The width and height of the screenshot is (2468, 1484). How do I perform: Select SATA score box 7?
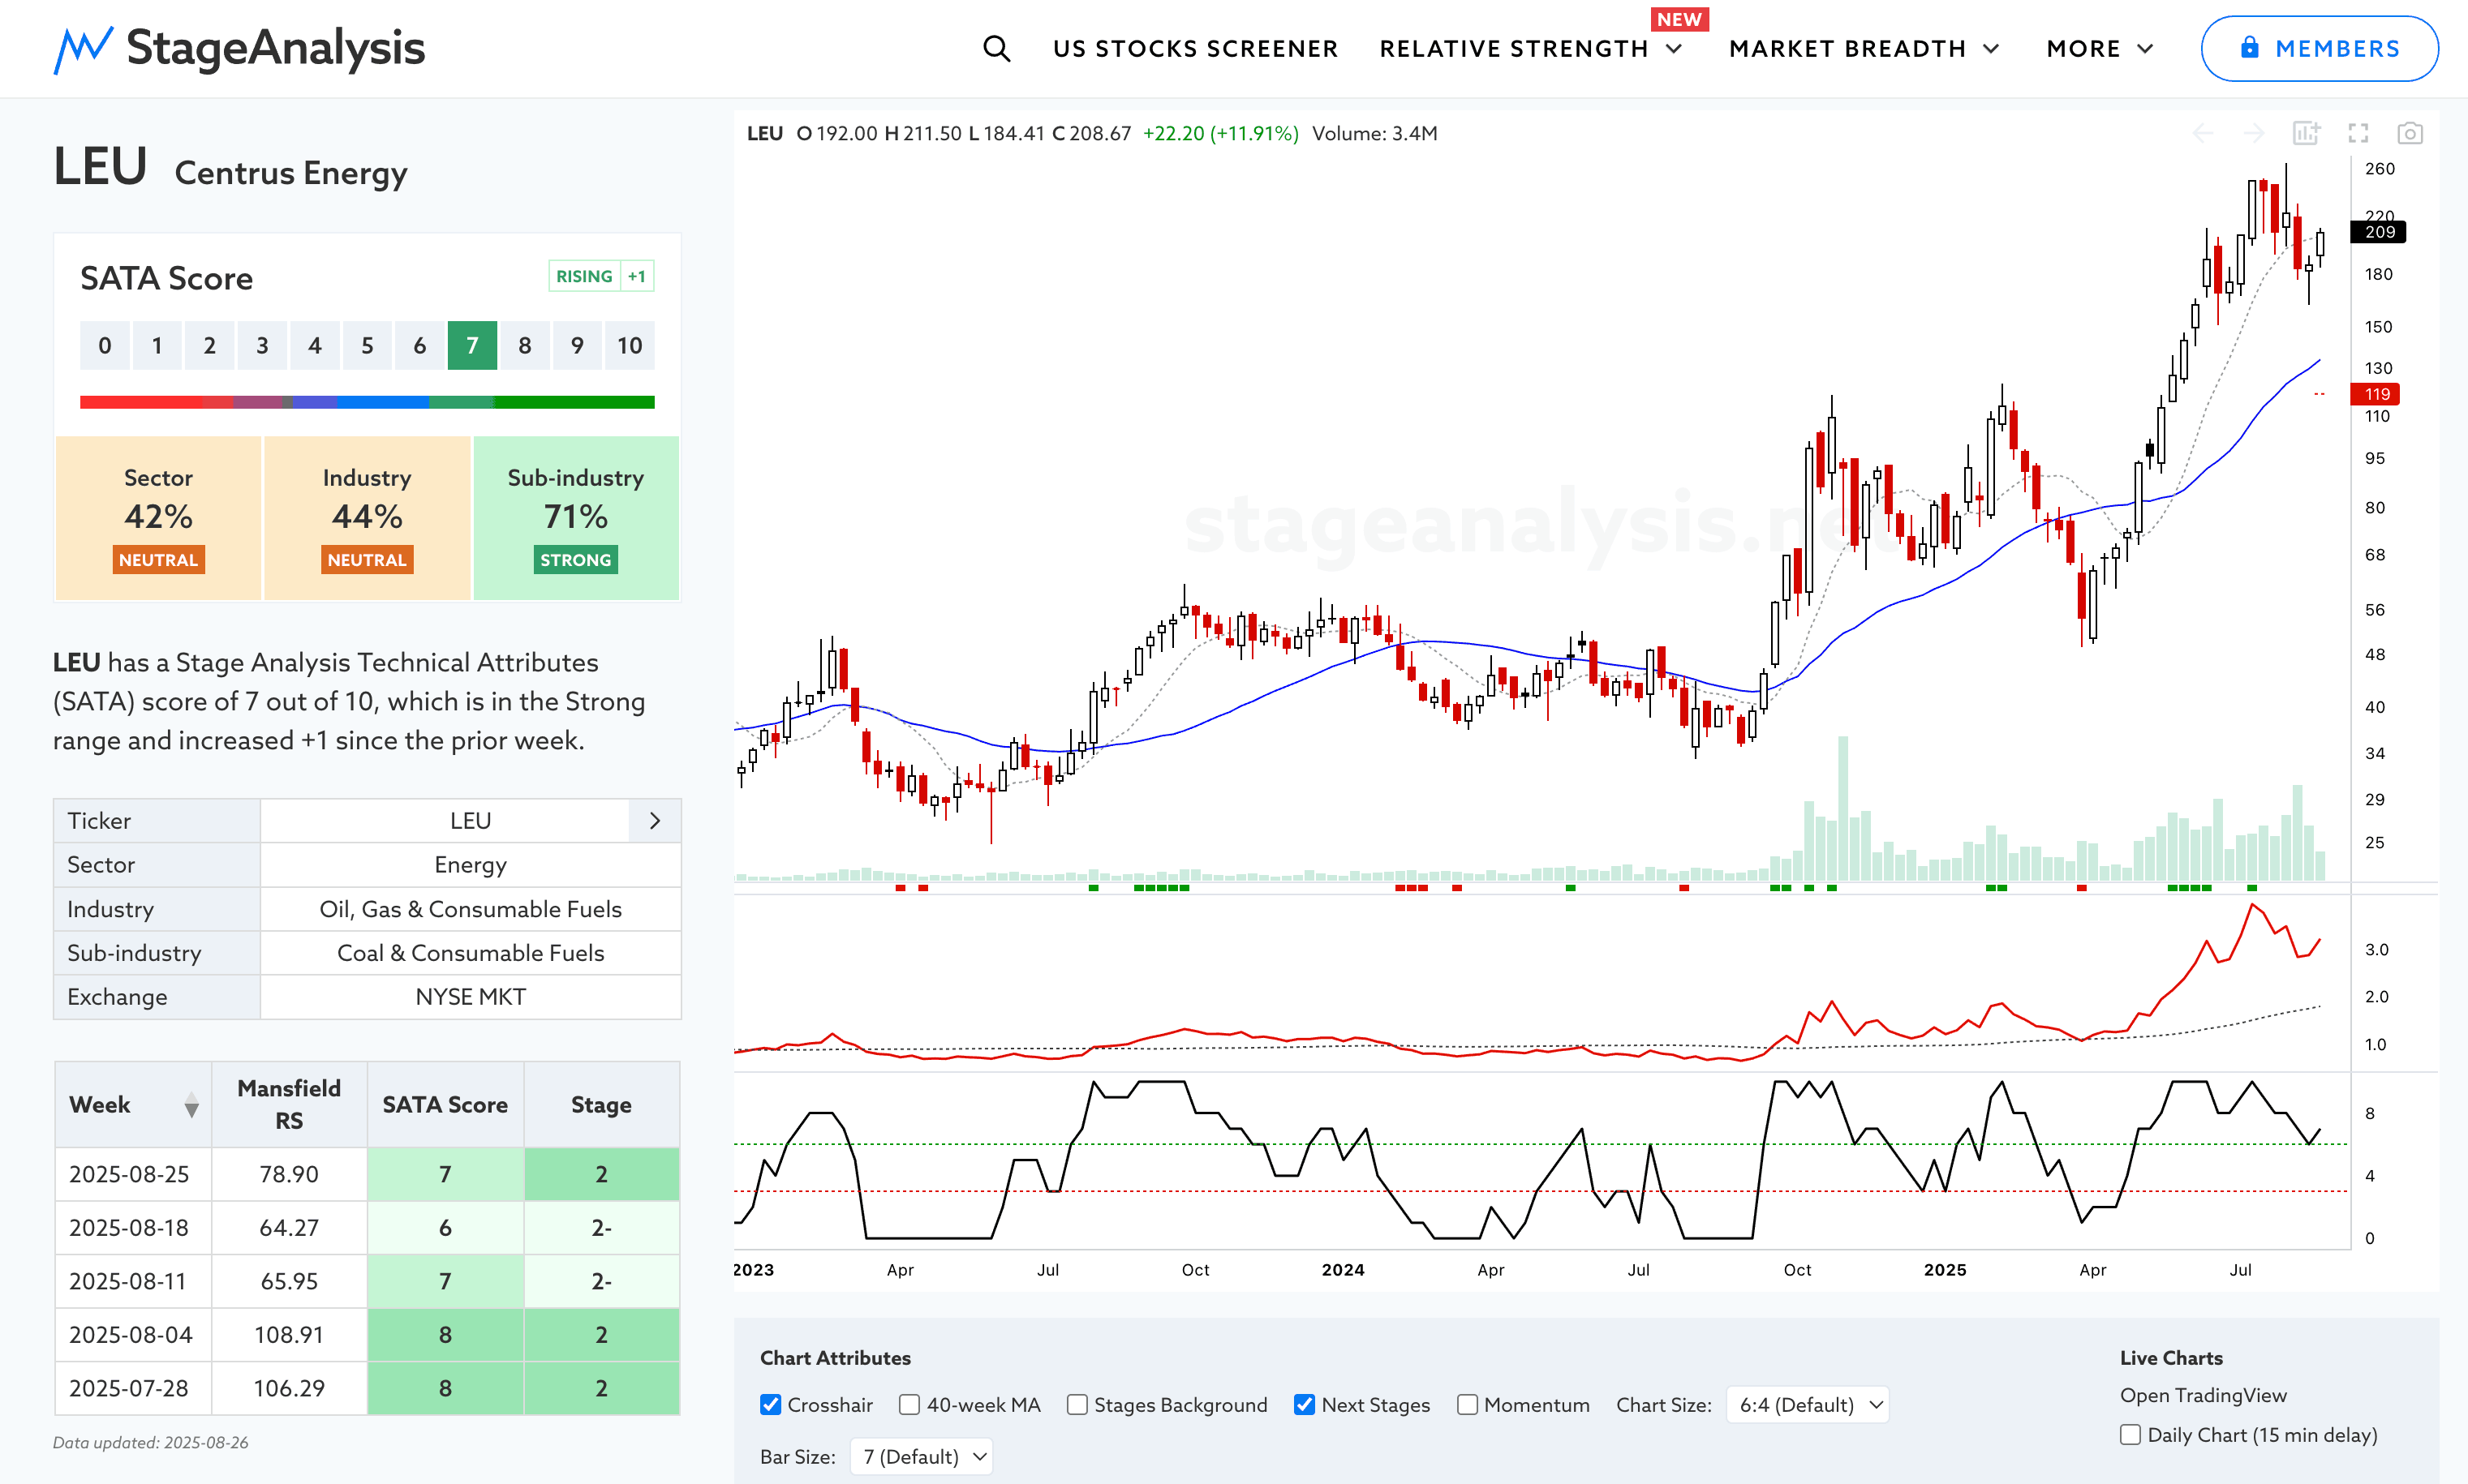click(472, 346)
